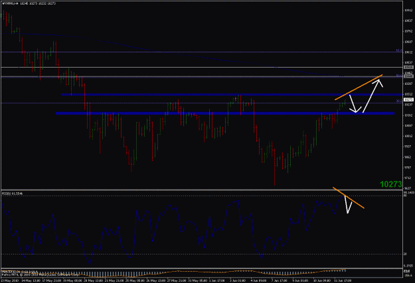Viewport: 415px width, 283px height.
Task: Select the upper thick blue resistance band
Action: (x=232, y=94)
